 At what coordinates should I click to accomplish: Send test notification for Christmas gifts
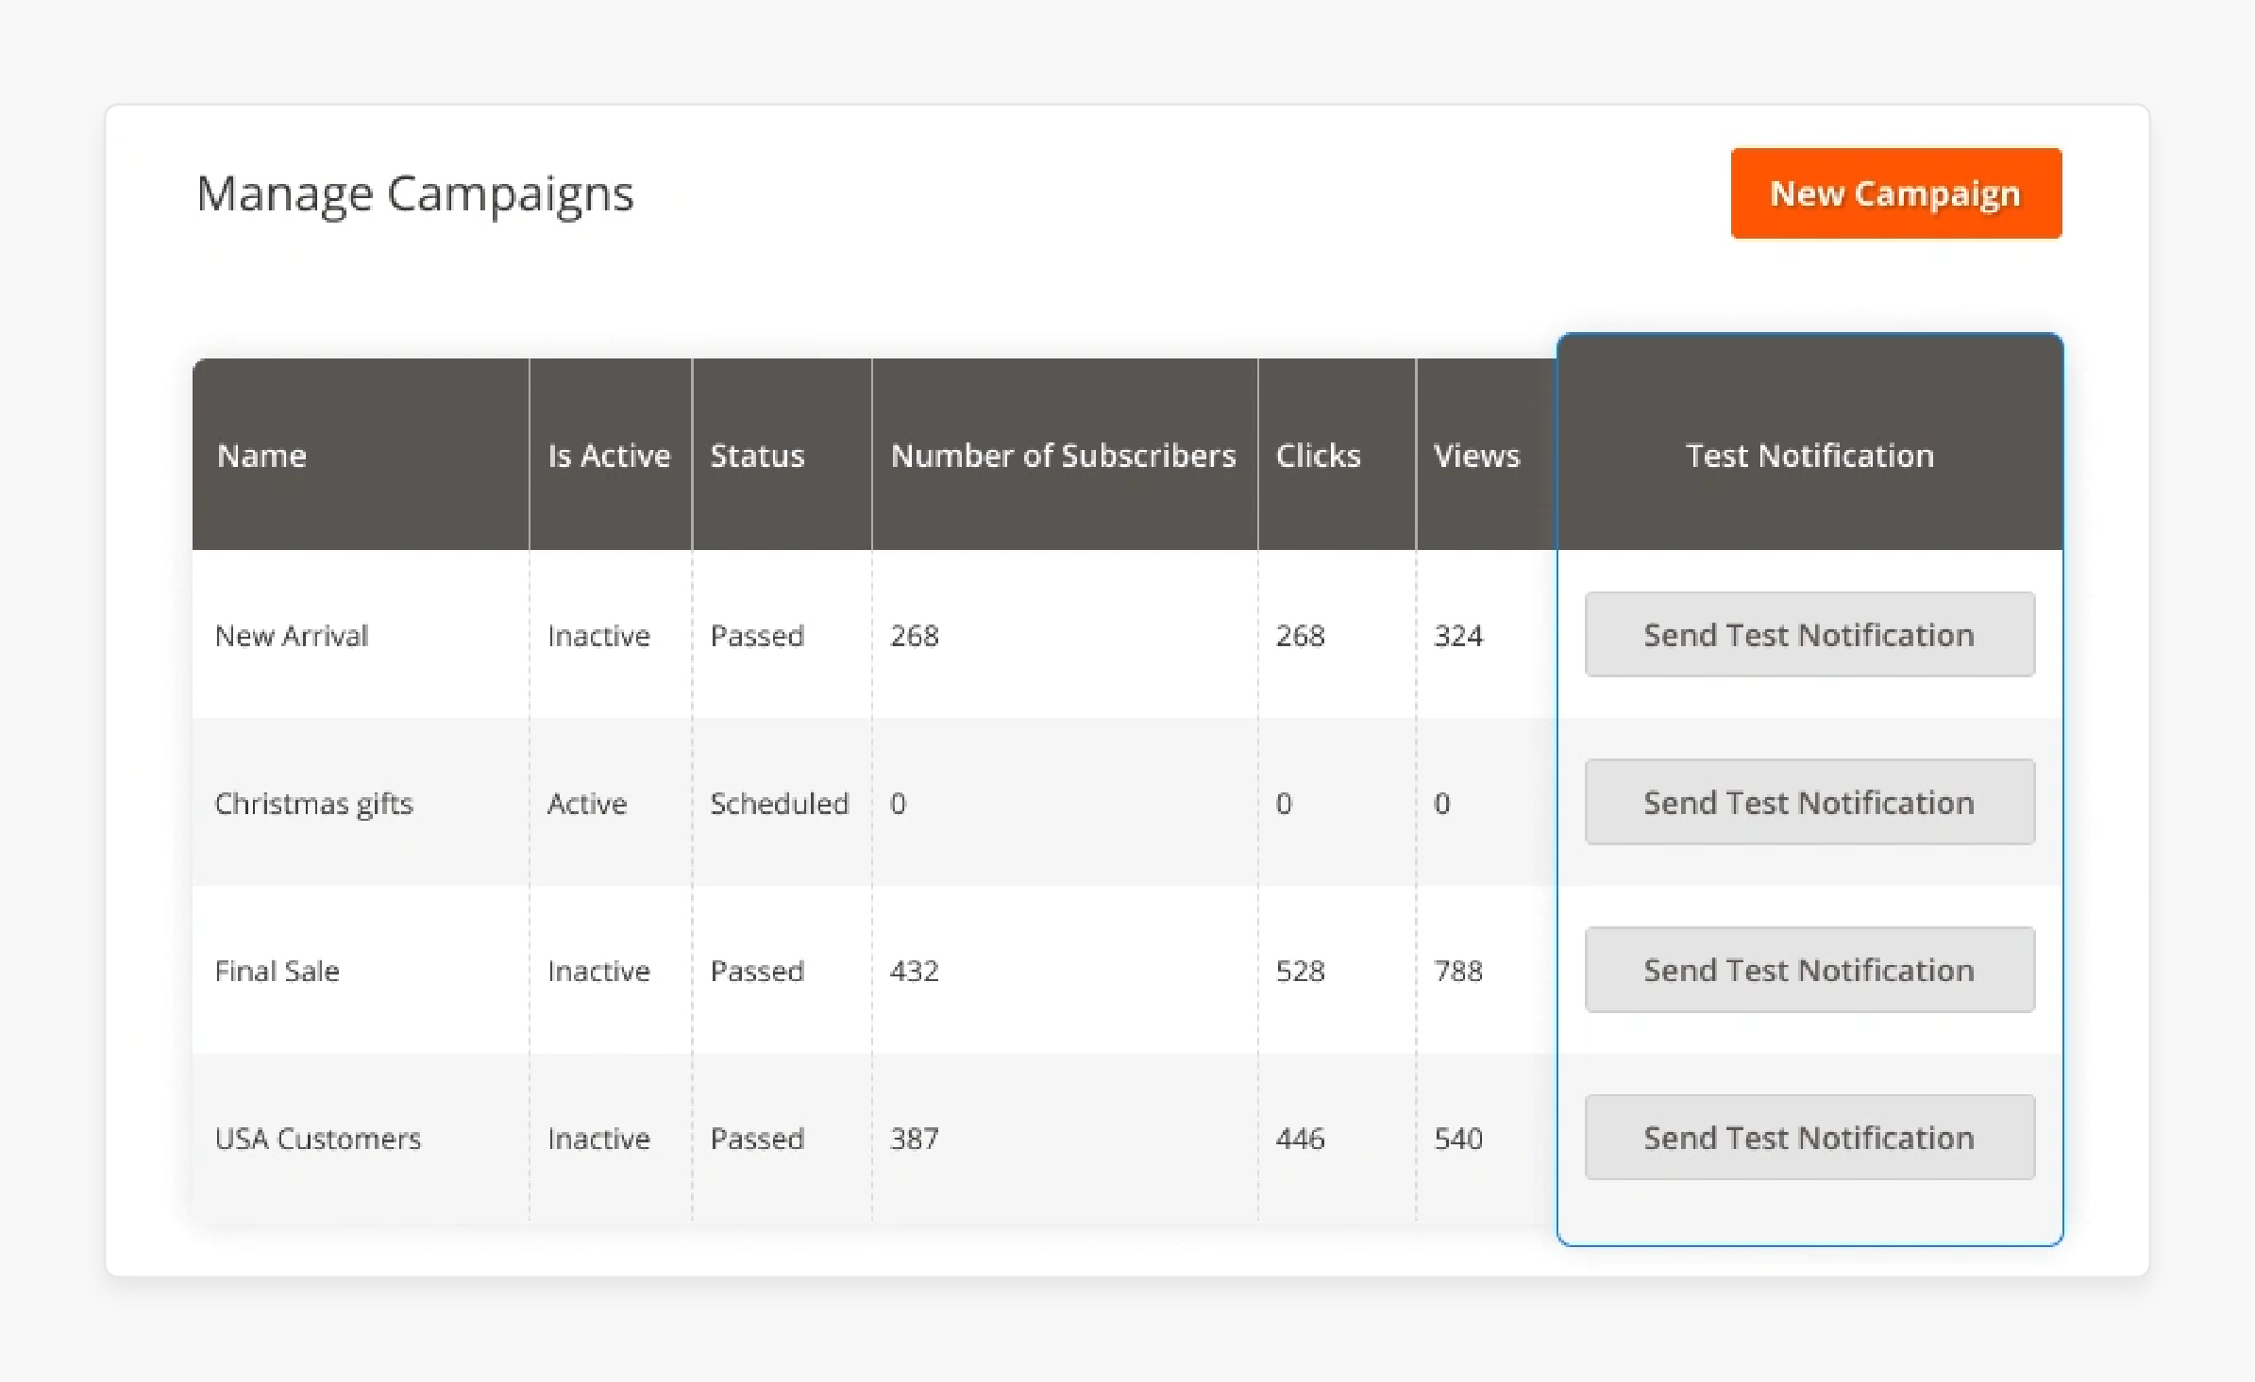[x=1809, y=803]
